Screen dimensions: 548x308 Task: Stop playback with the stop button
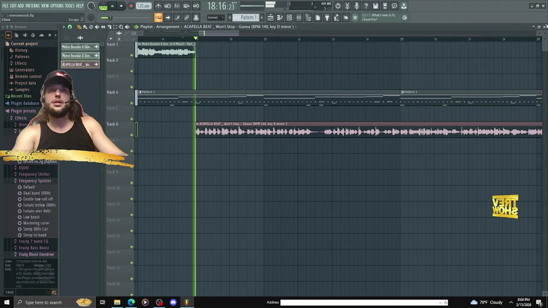pos(121,6)
